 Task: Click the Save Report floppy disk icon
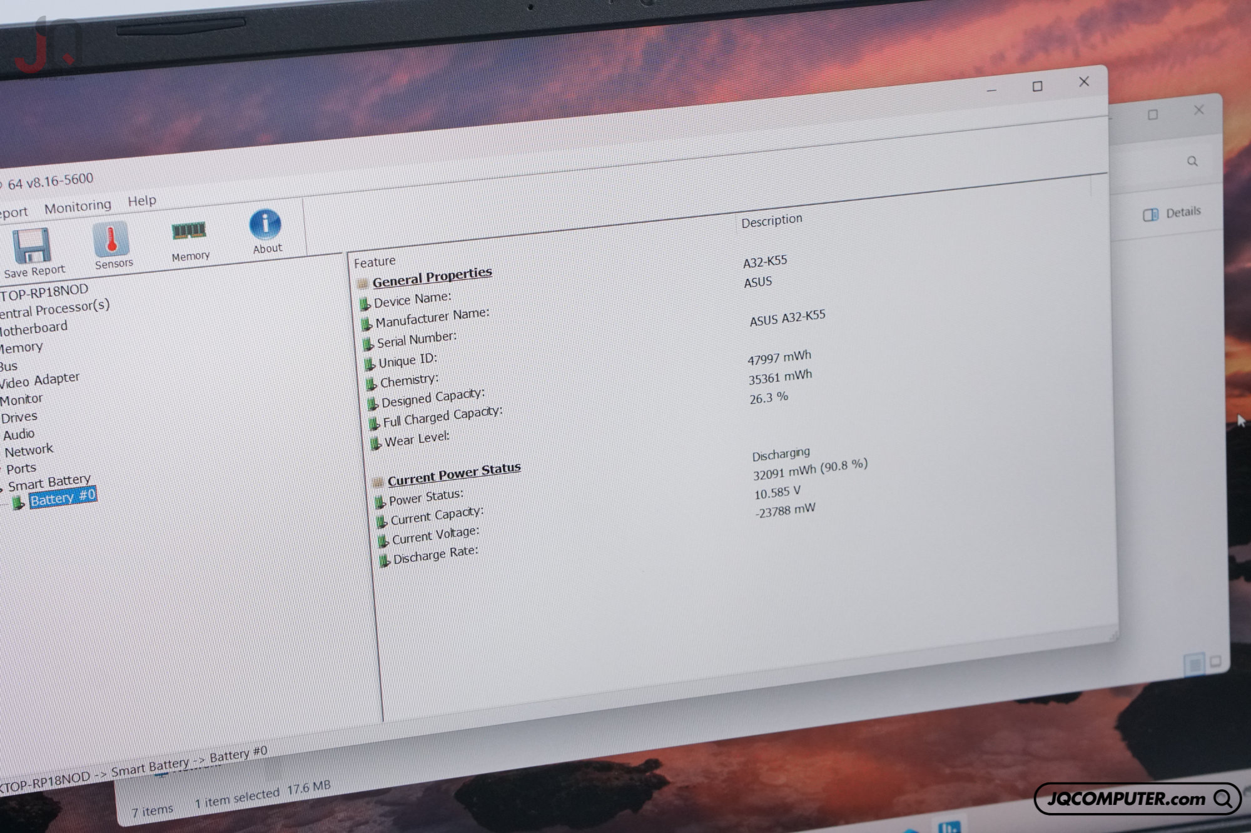pos(32,246)
